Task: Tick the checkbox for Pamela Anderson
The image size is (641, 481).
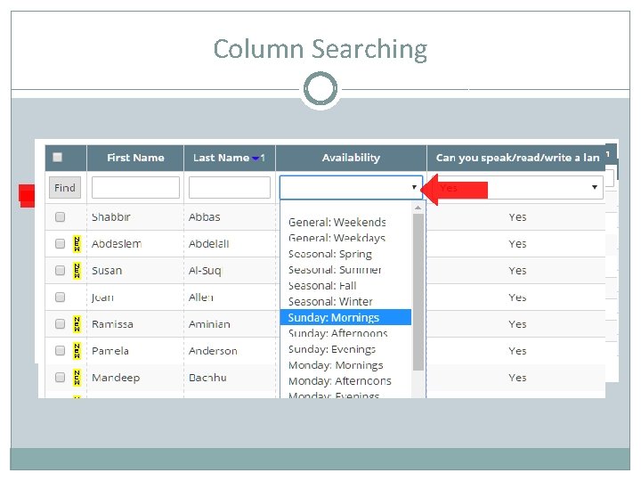Action: (x=60, y=350)
